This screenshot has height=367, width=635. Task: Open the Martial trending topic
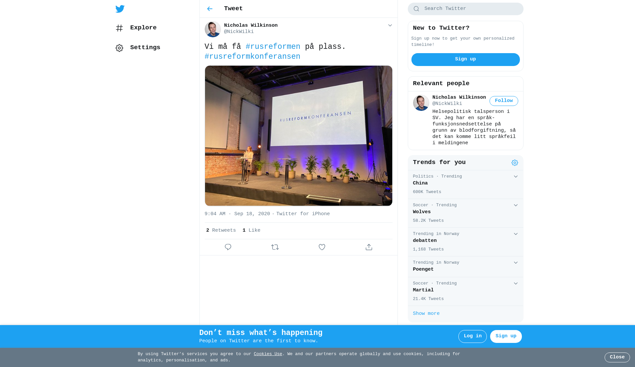(465, 291)
